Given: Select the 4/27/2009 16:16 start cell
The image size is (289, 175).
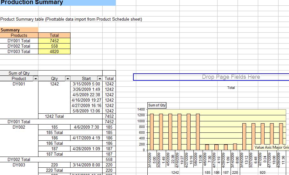Looking at the screenshot, I should click(x=86, y=105).
